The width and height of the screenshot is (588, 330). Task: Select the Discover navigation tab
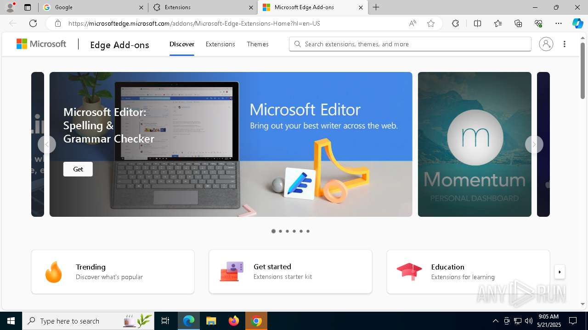[x=182, y=44]
